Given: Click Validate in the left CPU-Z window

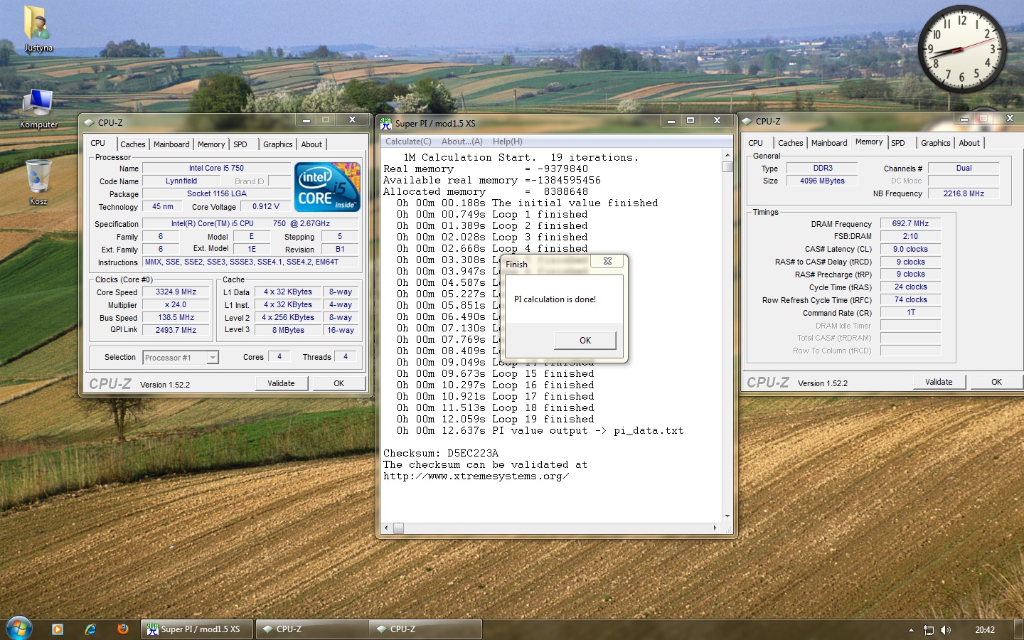Looking at the screenshot, I should (x=281, y=383).
